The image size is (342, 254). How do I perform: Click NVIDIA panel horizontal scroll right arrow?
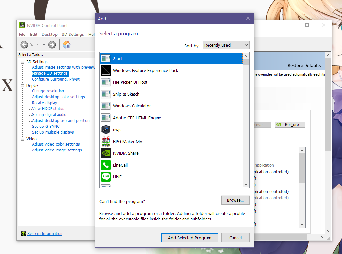[322, 237]
